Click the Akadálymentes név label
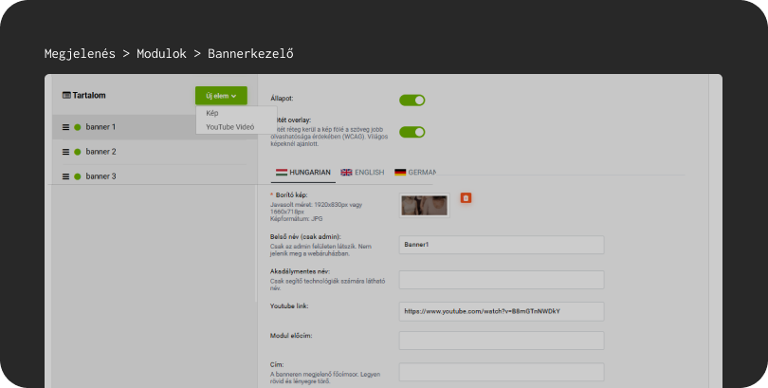The width and height of the screenshot is (768, 388). 300,271
